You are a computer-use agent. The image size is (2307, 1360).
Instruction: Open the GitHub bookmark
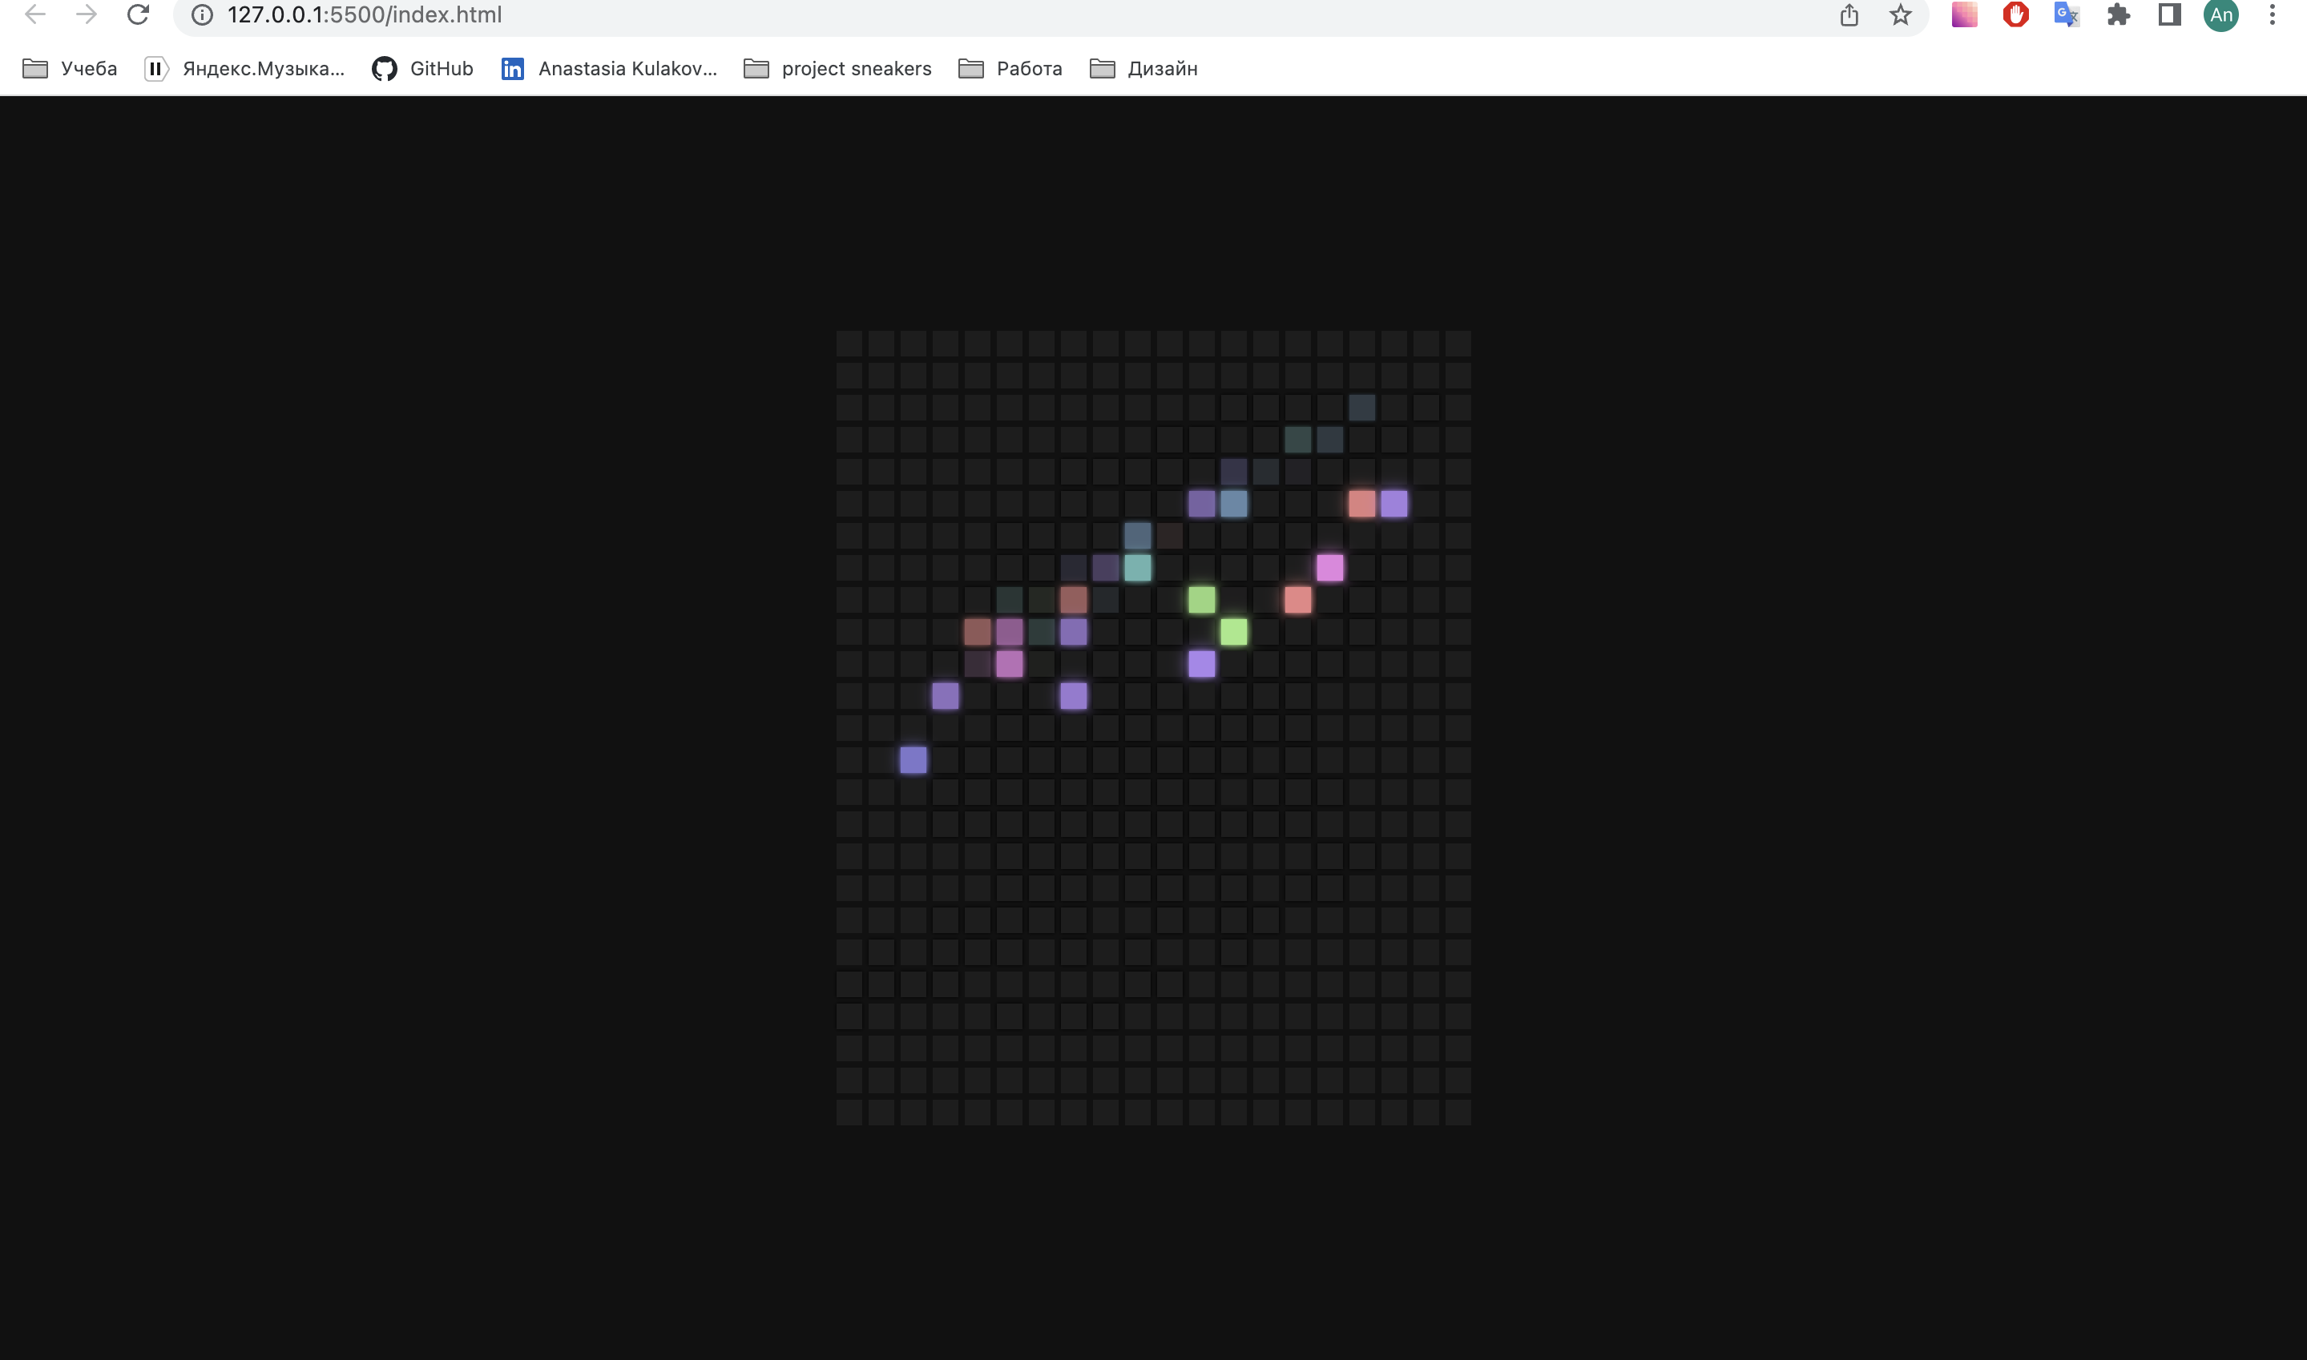tap(422, 69)
